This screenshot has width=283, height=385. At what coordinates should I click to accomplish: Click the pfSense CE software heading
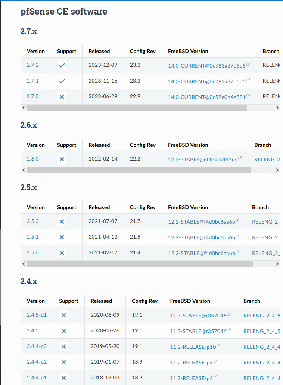coord(64,12)
